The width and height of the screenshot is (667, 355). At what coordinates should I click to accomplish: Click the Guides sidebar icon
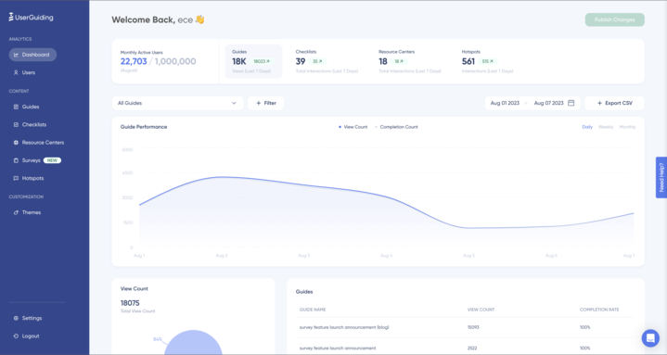point(16,107)
